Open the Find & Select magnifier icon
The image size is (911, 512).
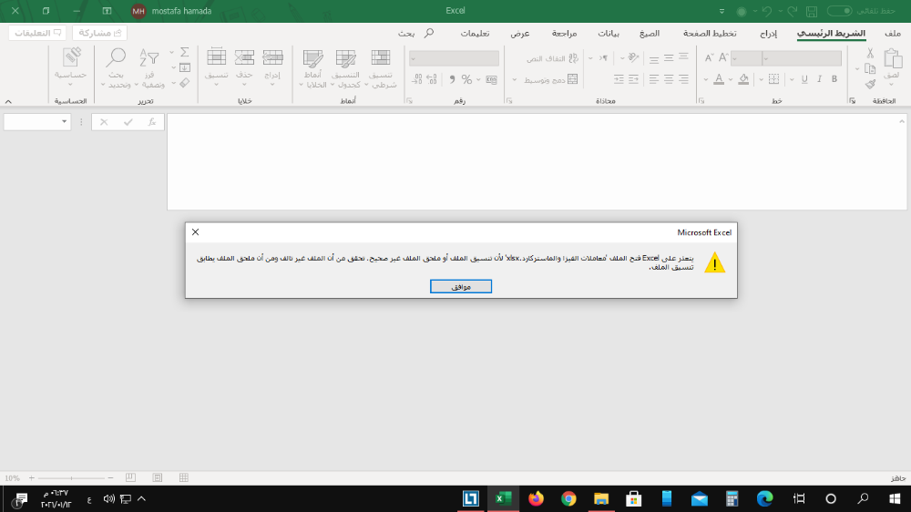[x=116, y=57]
